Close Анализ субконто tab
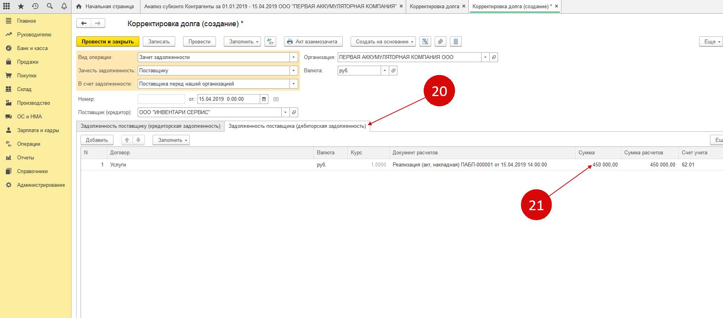The width and height of the screenshot is (723, 318). 401,6
